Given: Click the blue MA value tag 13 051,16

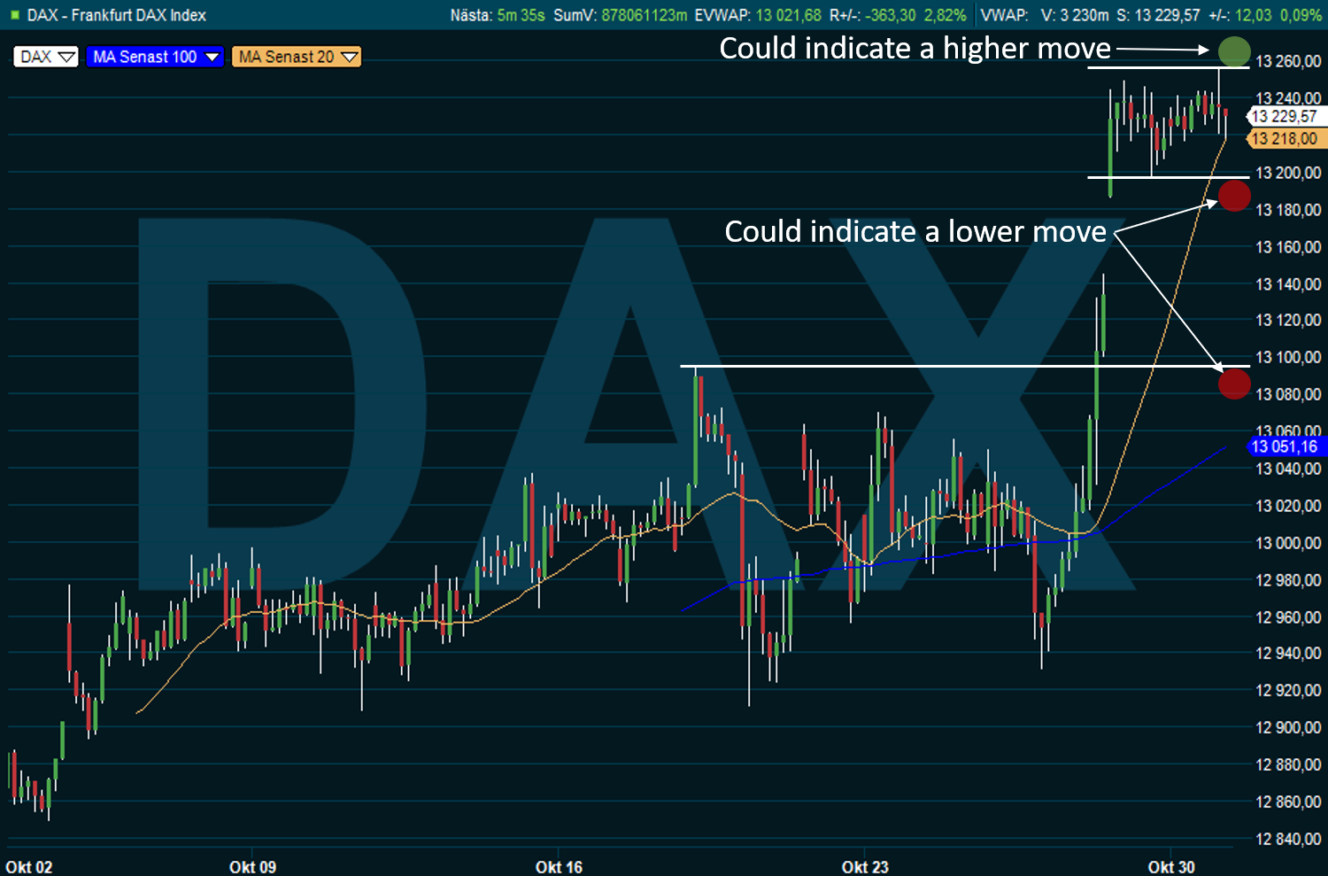Looking at the screenshot, I should [1285, 446].
